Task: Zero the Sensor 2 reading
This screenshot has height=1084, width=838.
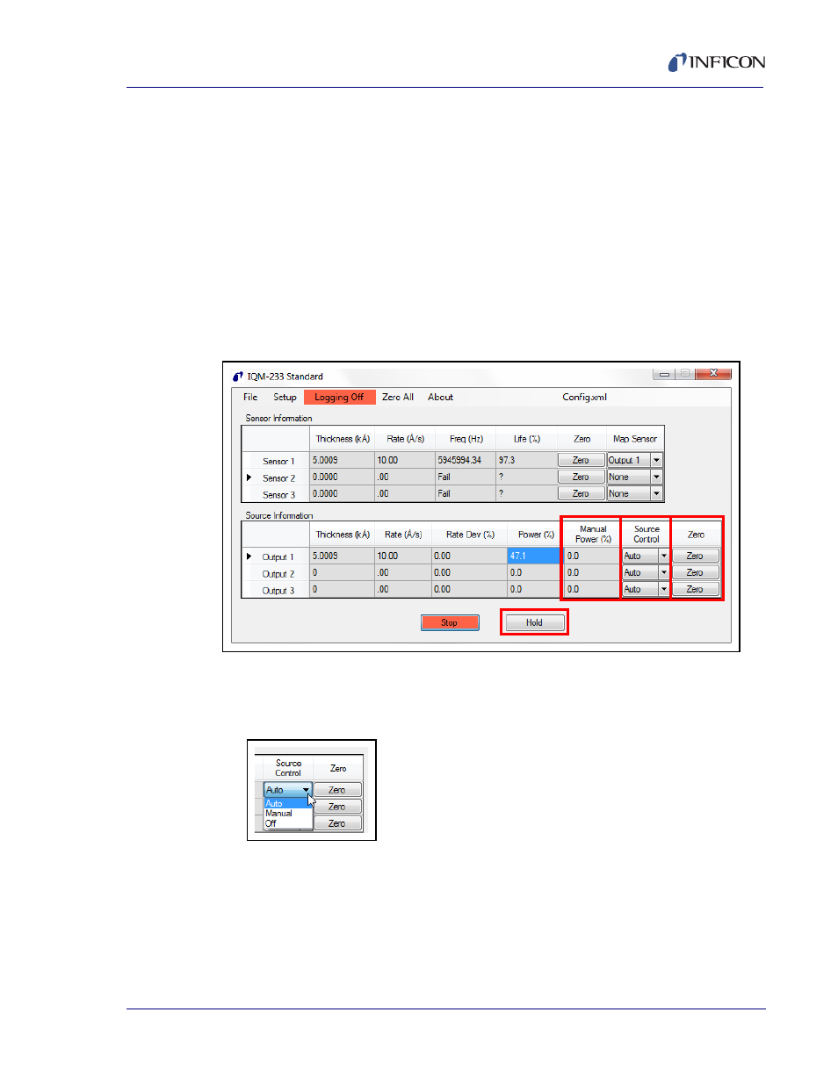Action: click(581, 477)
